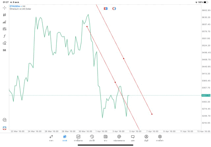Open the indicators list icon

pos(5,22)
